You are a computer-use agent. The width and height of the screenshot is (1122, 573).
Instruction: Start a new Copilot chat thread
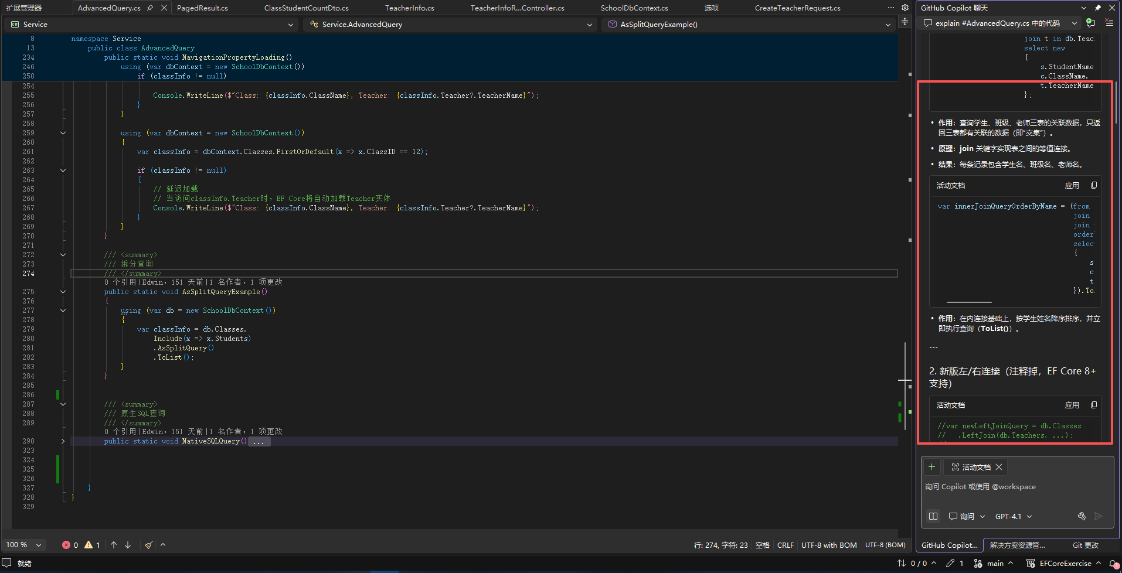(1090, 23)
